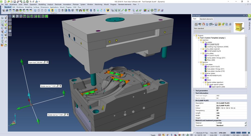Click the Open tool value field 283.000
The height and width of the screenshot is (136, 251).
coord(39,62)
